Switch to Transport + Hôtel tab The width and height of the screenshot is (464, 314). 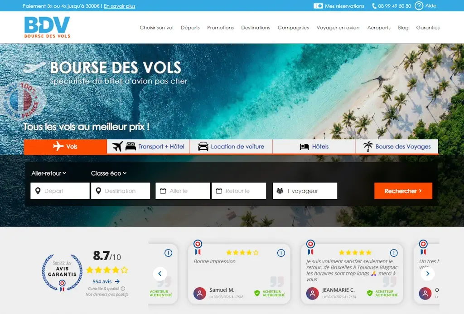148,146
